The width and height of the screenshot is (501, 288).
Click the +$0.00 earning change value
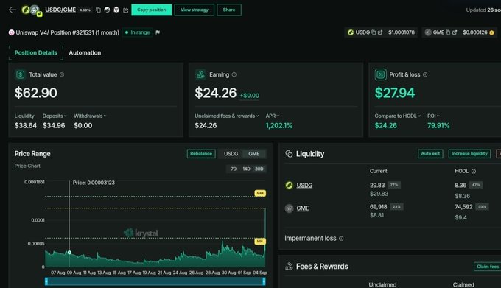(250, 96)
